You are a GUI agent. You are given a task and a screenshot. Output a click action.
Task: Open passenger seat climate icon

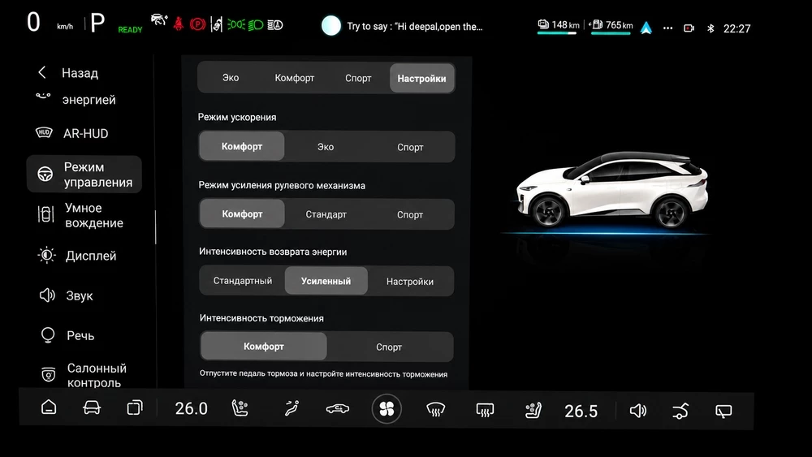pyautogui.click(x=533, y=411)
